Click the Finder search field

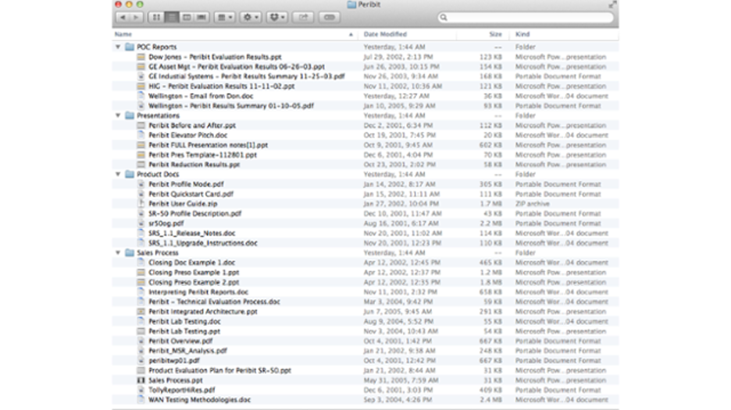[527, 17]
